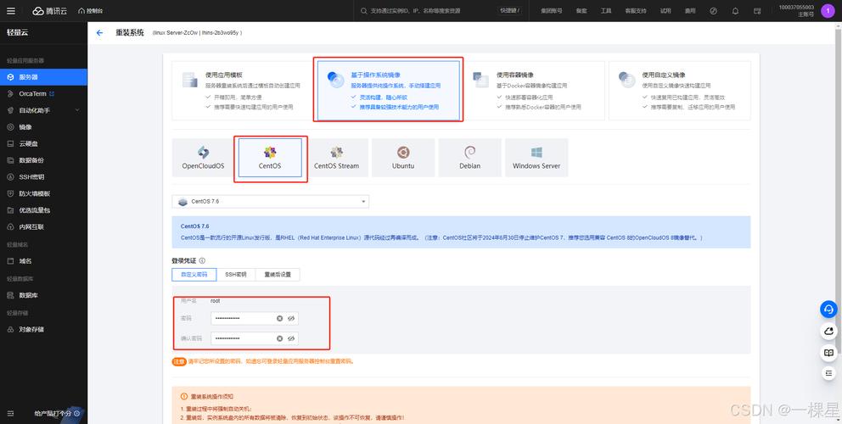Open 工具 in the top bar
The height and width of the screenshot is (424, 842).
coord(606,11)
